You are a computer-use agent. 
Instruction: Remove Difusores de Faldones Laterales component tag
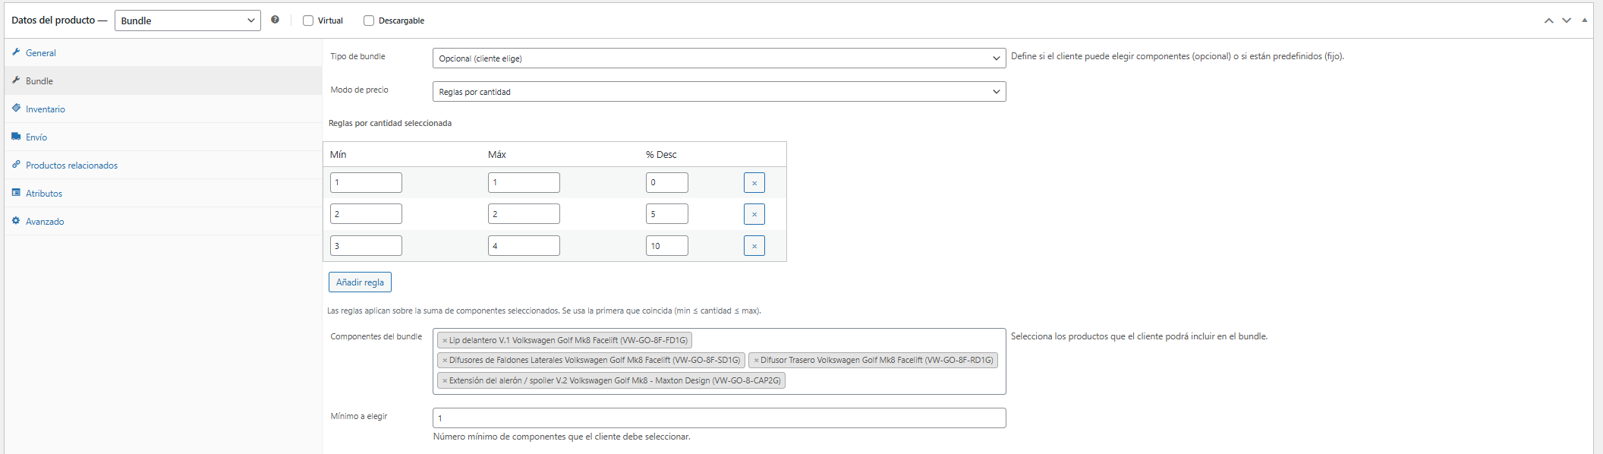point(445,361)
